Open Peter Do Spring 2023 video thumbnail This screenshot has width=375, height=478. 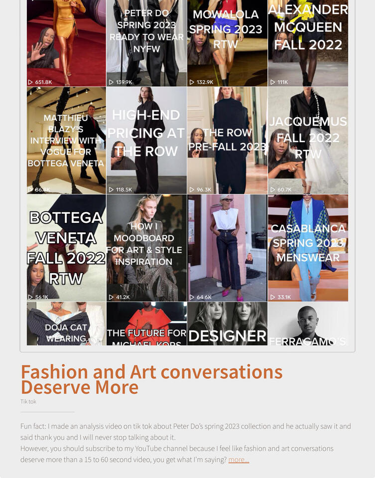coord(146,43)
